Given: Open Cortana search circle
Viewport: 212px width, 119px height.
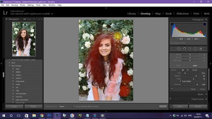Looking at the screenshot, I should pos(11,116).
